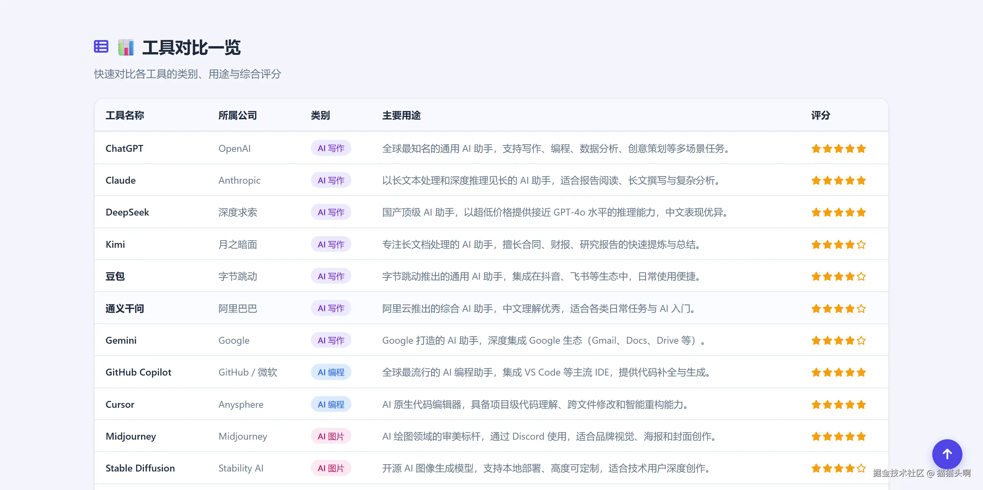
Task: Click the Kimi tool name
Action: (115, 244)
